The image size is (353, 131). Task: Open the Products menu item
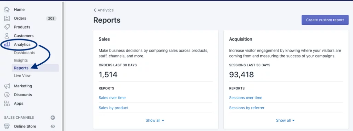click(x=22, y=27)
